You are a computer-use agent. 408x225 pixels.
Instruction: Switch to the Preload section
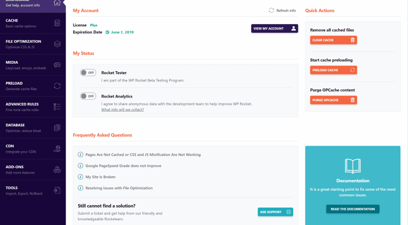33,86
